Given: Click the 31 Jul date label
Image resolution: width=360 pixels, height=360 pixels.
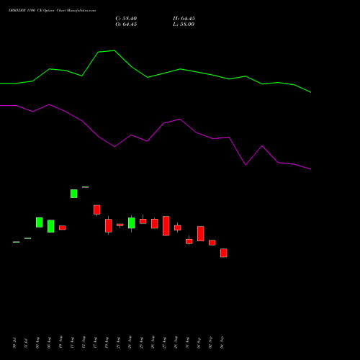Looking at the screenshot, I should pyautogui.click(x=26, y=343).
